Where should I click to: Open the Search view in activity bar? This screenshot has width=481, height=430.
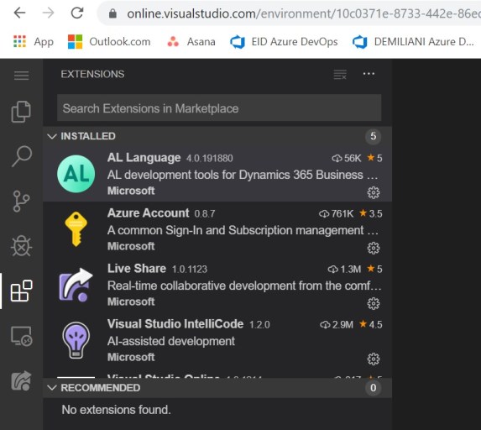coord(22,156)
